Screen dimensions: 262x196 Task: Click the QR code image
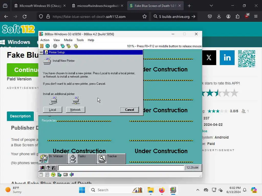[247, 58]
